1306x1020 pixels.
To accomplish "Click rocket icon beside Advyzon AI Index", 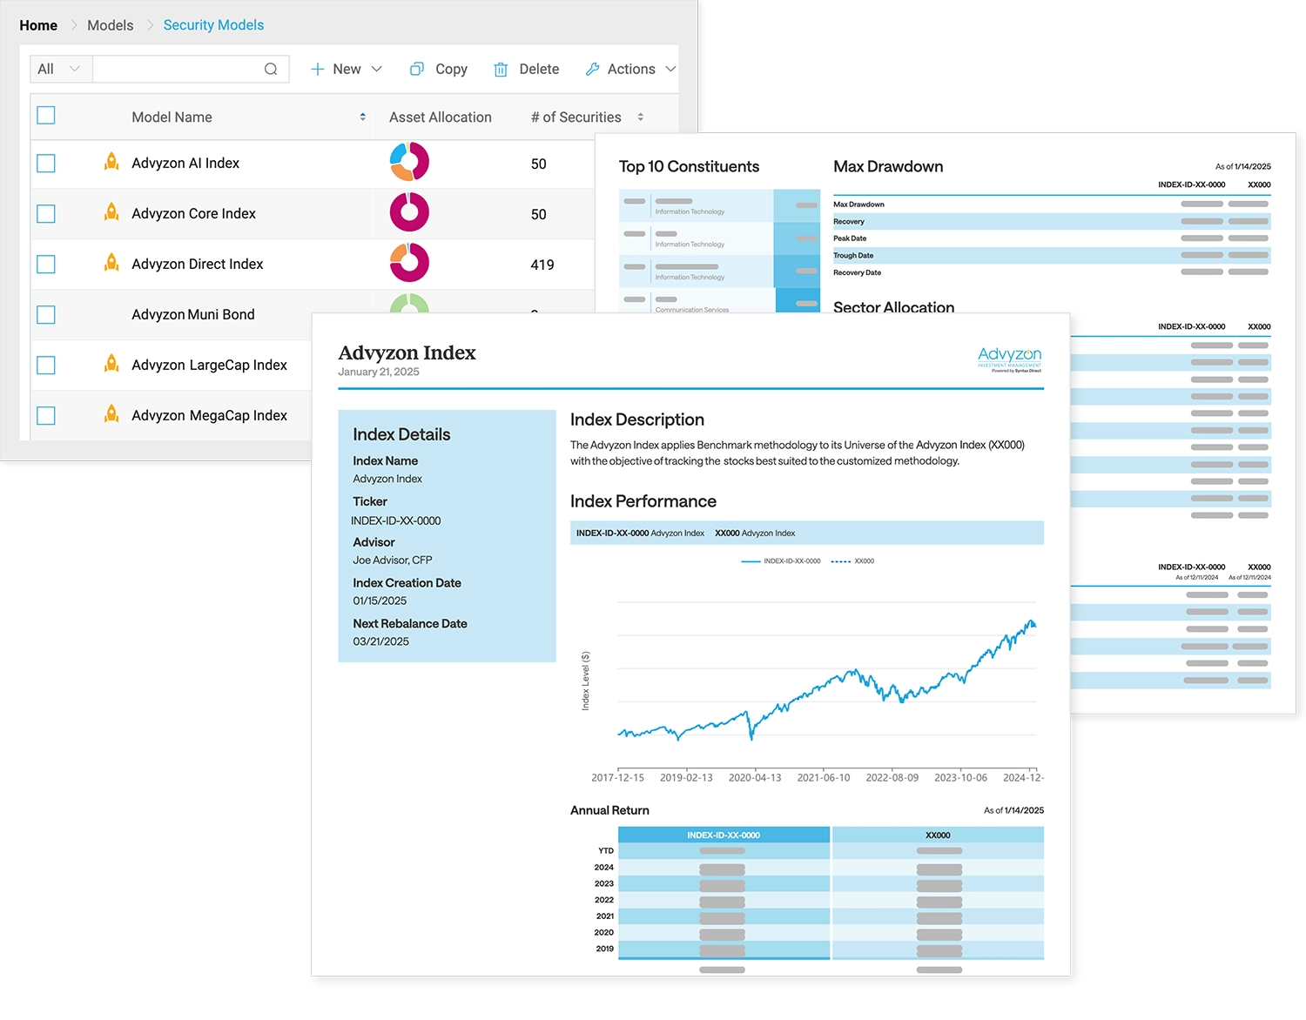I will [x=111, y=162].
